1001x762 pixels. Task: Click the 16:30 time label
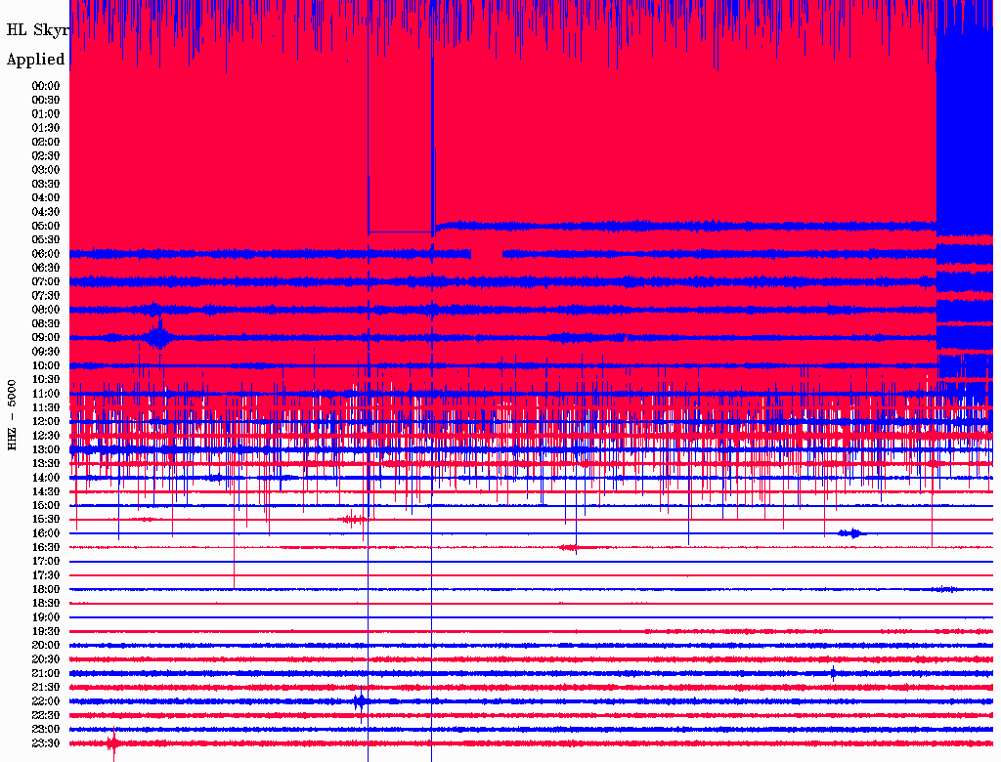tap(46, 548)
